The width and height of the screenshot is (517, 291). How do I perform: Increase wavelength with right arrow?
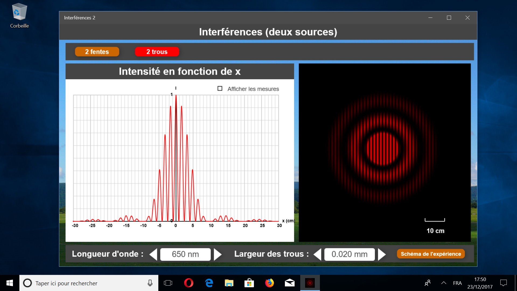[217, 254]
